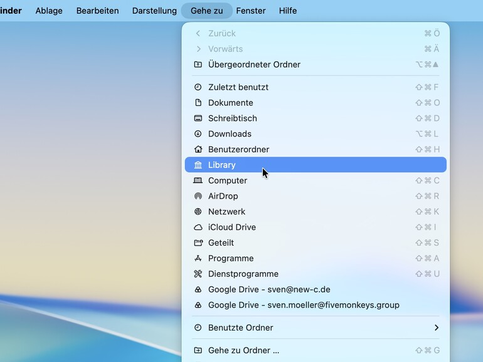Click the Drive icon for sven.moeller@fivemonkeys.group
483x362 pixels.
click(198, 305)
